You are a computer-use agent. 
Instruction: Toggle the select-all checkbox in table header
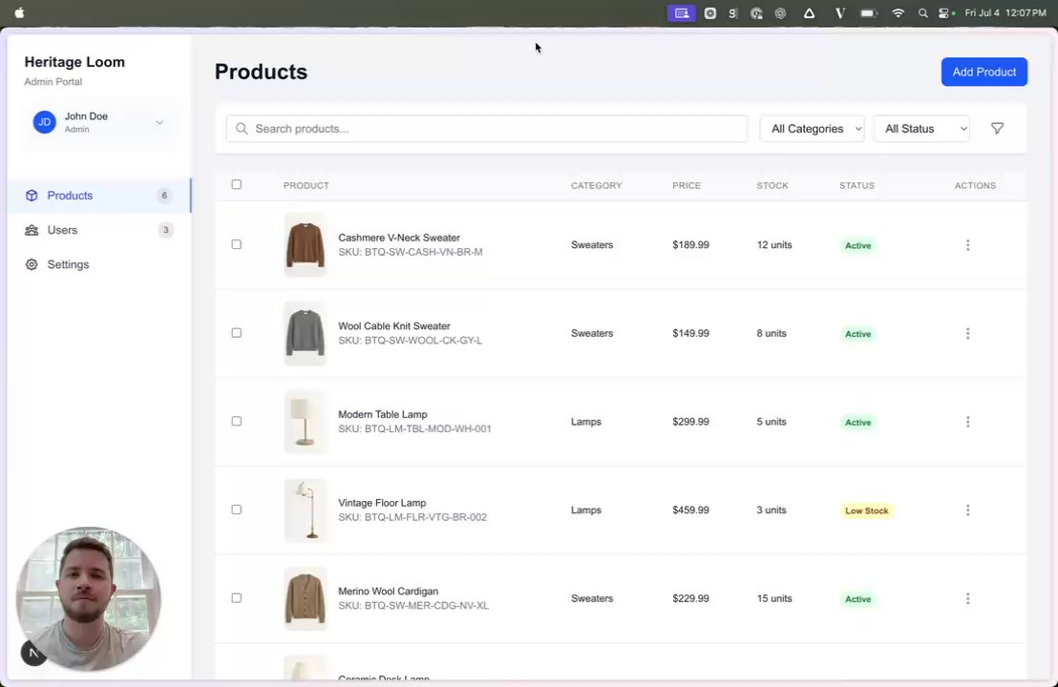[236, 184]
